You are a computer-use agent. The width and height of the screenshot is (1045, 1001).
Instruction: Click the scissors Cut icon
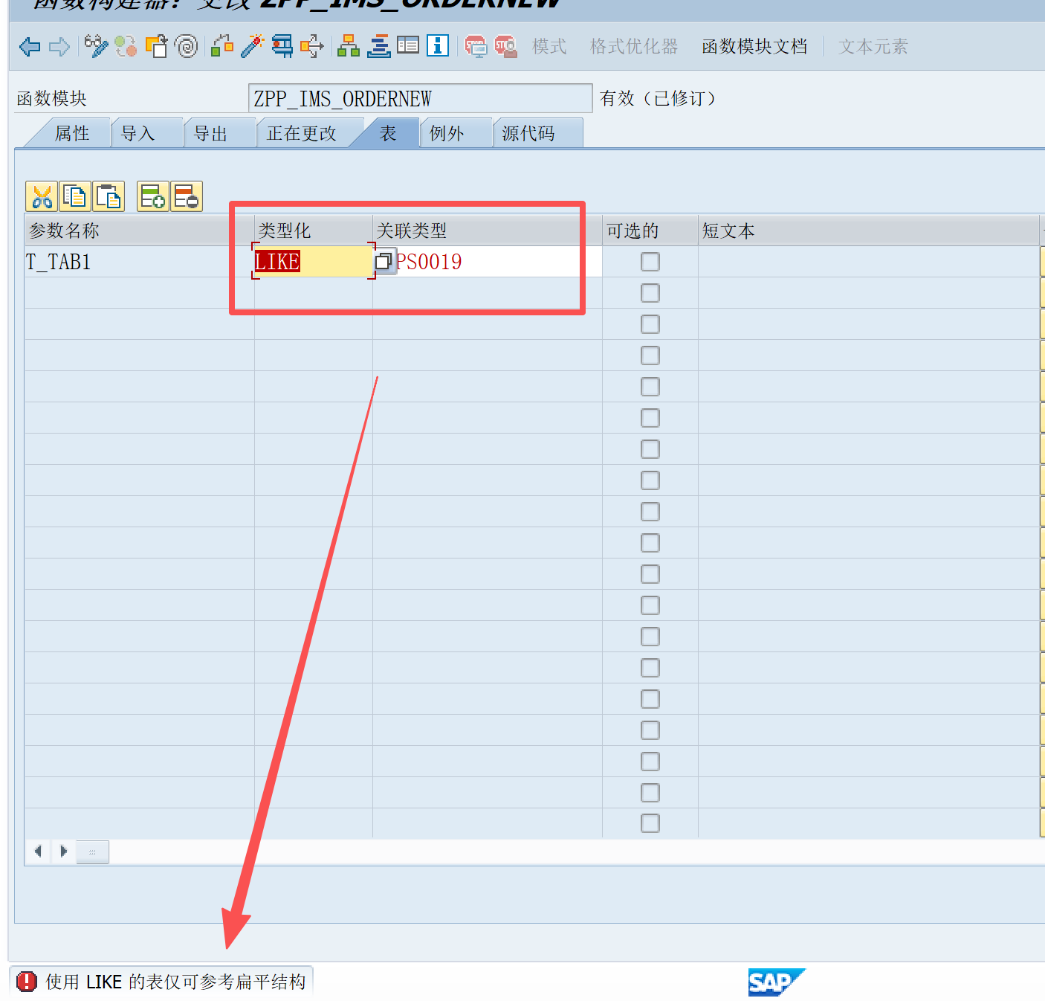pyautogui.click(x=42, y=196)
